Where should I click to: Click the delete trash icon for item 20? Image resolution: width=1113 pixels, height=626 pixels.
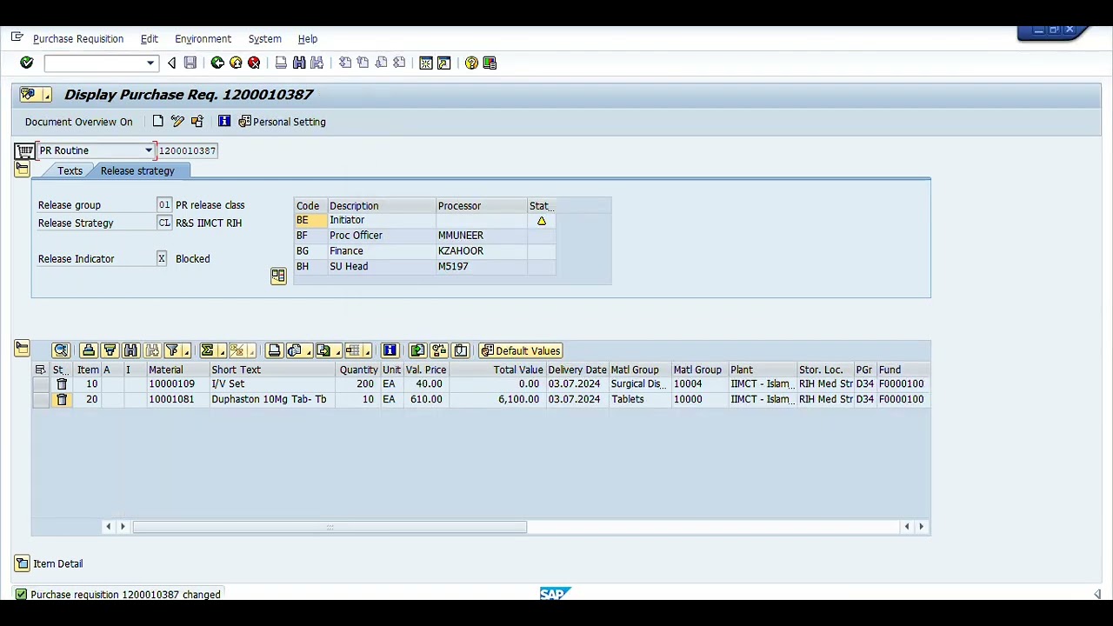(62, 399)
